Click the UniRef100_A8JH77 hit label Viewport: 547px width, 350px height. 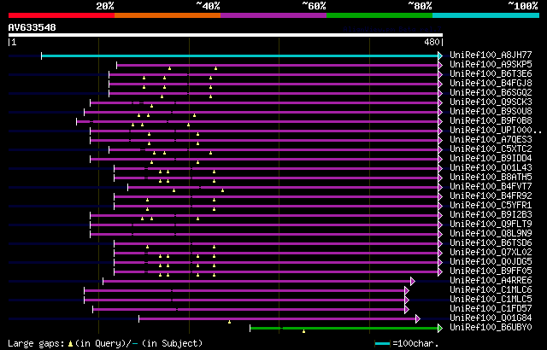pyautogui.click(x=491, y=55)
